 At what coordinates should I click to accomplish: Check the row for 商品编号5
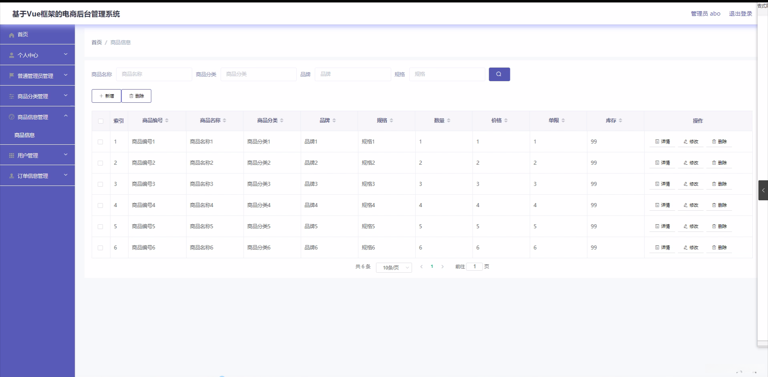(100, 227)
